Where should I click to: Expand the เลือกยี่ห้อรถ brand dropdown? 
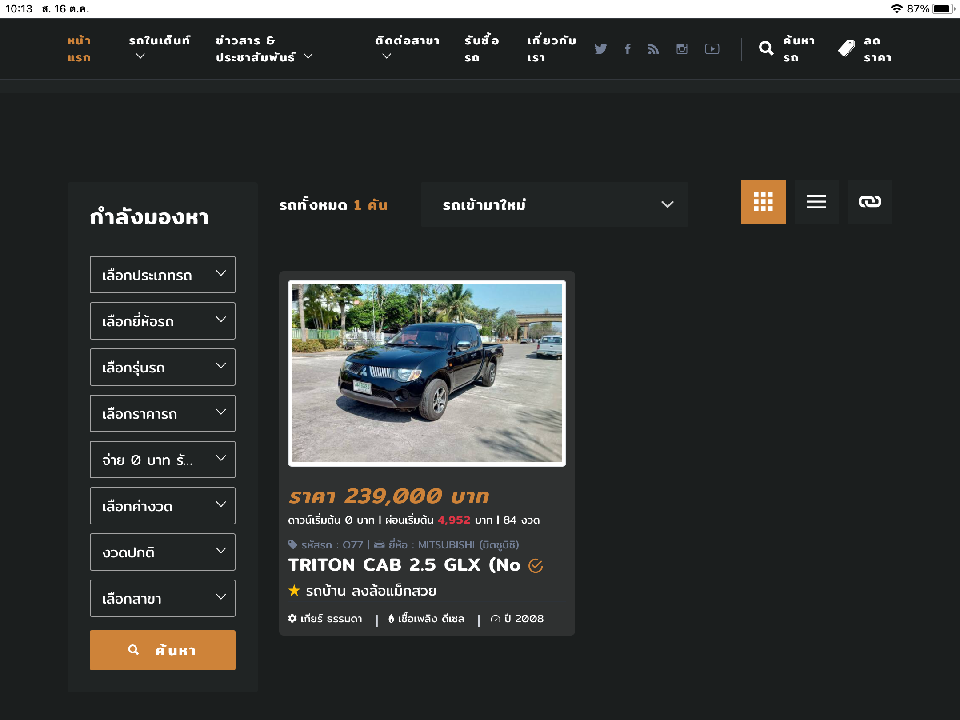point(162,321)
